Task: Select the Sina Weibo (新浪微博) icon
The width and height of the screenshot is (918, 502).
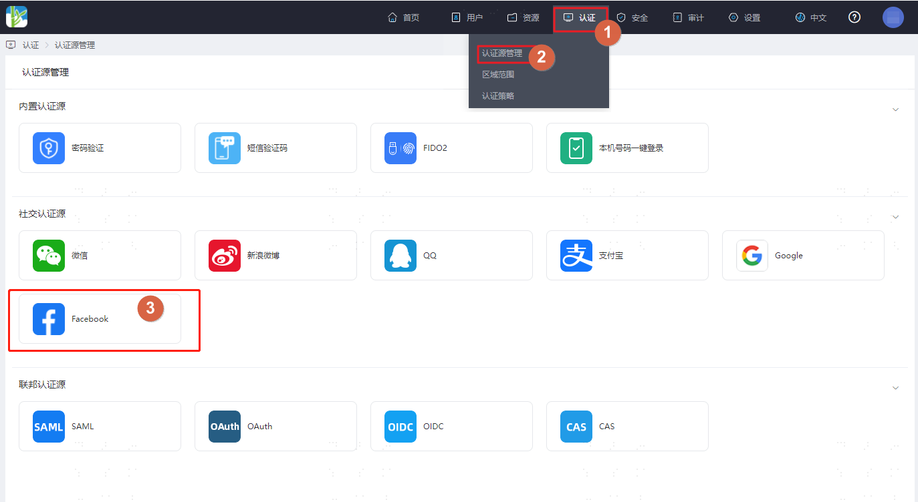Action: [225, 256]
